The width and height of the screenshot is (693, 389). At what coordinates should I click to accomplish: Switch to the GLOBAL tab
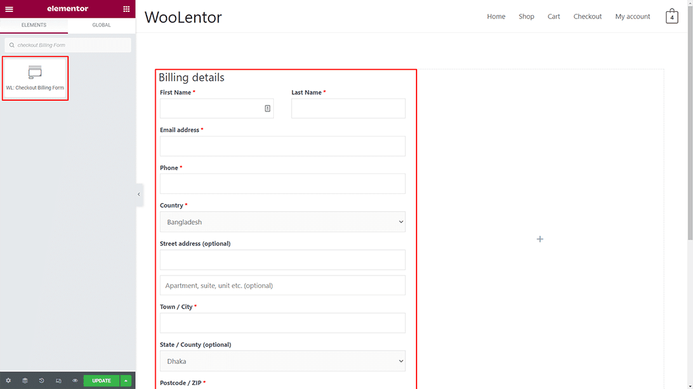[x=102, y=25]
